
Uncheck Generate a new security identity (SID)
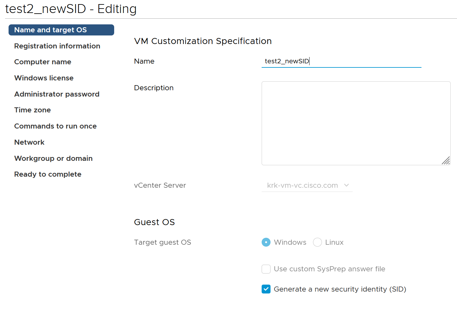point(266,289)
